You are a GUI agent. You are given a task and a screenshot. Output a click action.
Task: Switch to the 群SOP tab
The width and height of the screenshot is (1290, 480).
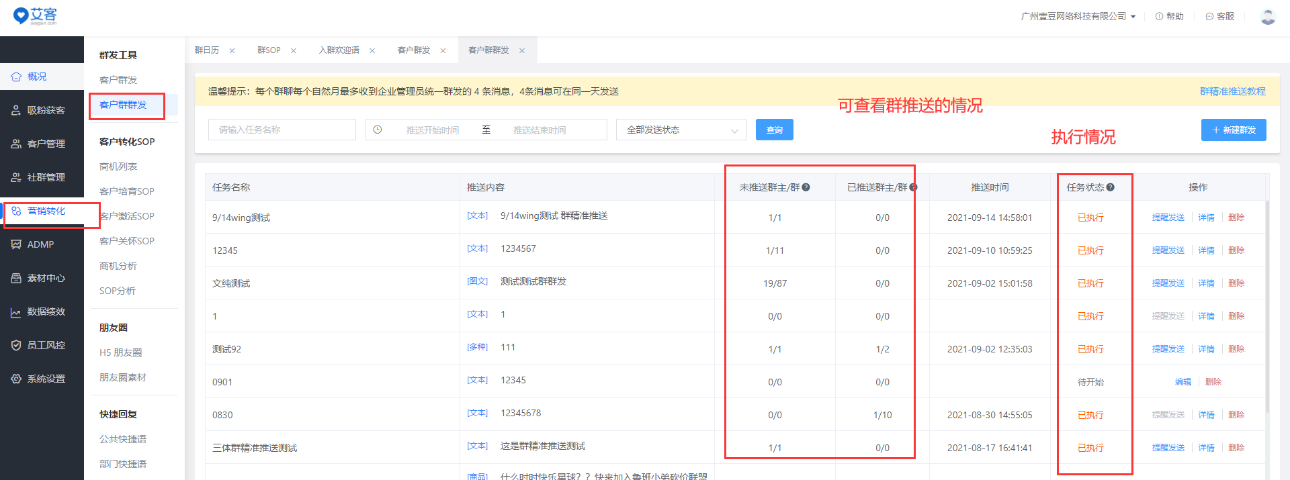pyautogui.click(x=269, y=50)
